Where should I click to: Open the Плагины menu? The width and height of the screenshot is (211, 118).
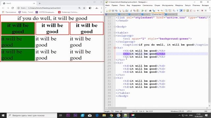196,5
